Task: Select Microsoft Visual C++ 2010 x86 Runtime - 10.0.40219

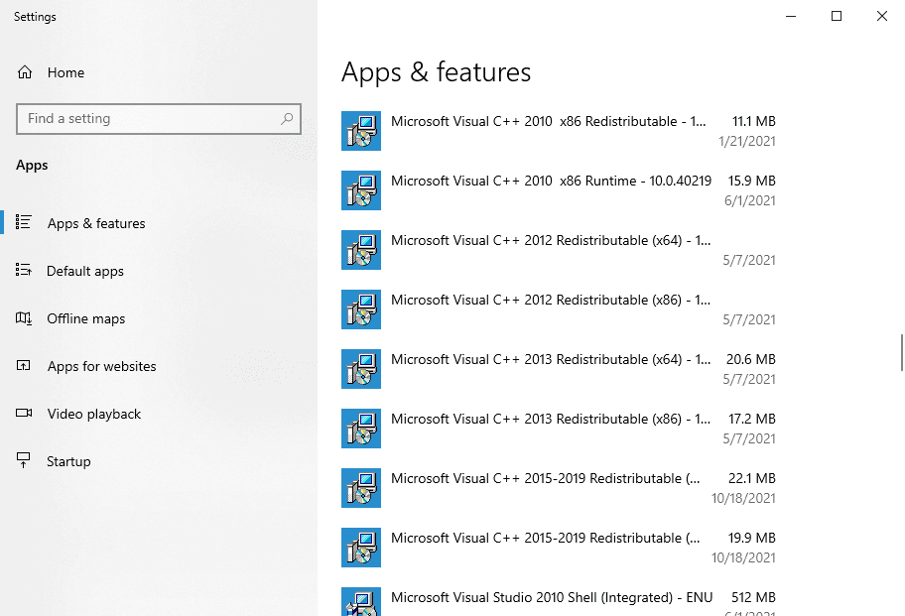Action: [551, 182]
